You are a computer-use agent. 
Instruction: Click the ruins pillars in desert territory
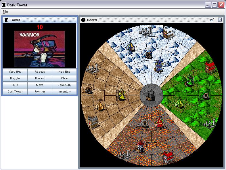coord(93,69)
